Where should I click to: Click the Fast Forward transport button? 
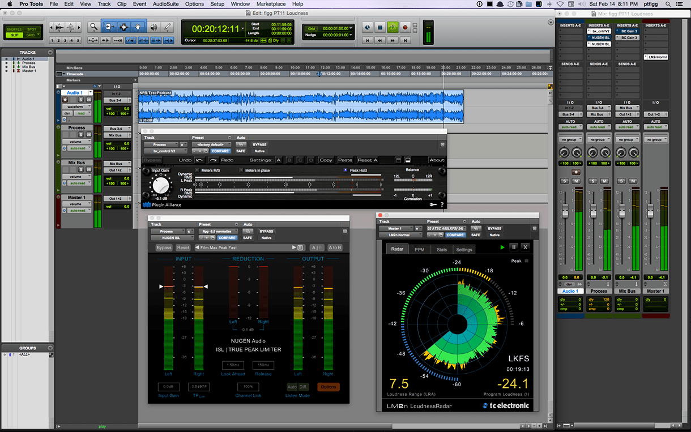pyautogui.click(x=393, y=40)
